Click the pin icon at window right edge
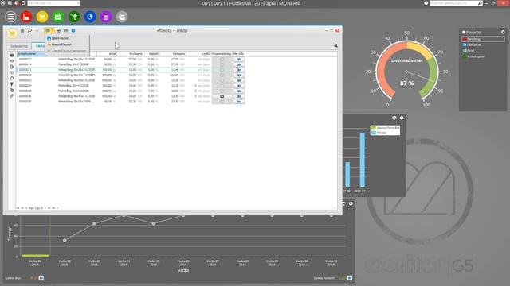Viewport: 510px width, 286px height. [x=335, y=46]
